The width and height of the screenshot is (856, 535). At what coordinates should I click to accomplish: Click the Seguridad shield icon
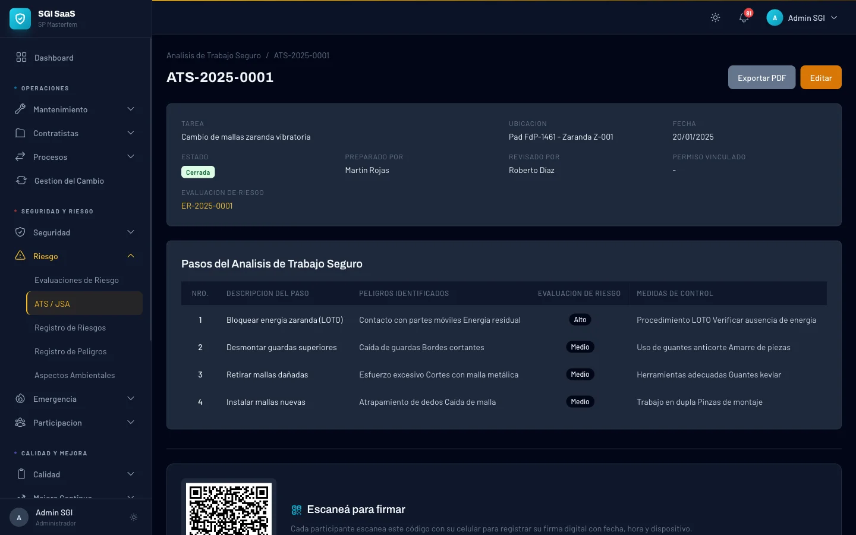[x=20, y=232]
